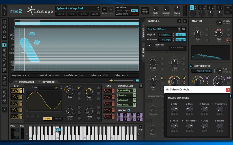Select sample slot 1 tab
233x145 pixels.
(x=192, y=8)
